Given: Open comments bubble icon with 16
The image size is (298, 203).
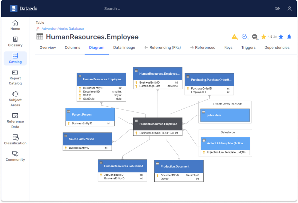Looking at the screenshot, I should [x=255, y=37].
